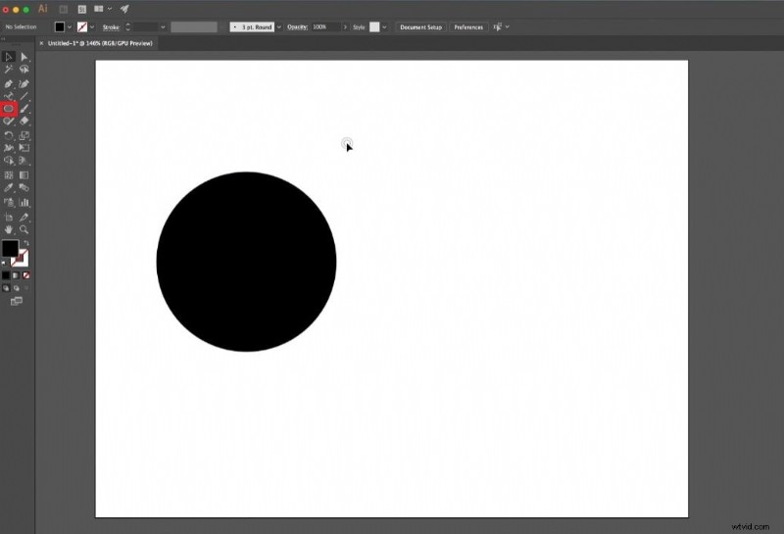Open Document Setup
The image size is (784, 534).
[421, 27]
